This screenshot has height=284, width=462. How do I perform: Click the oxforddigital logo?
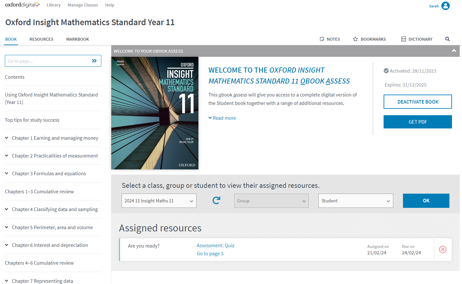tap(22, 5)
